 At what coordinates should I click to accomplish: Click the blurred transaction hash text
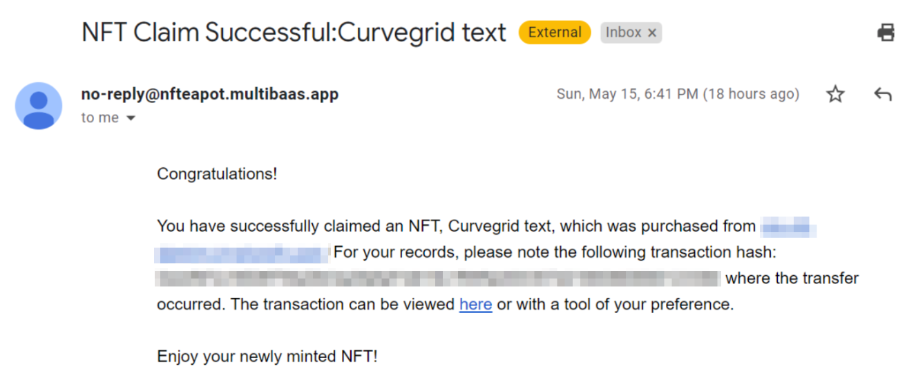438,279
